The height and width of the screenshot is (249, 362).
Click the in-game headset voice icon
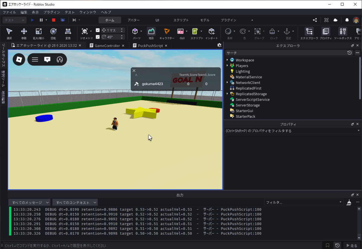59,59
